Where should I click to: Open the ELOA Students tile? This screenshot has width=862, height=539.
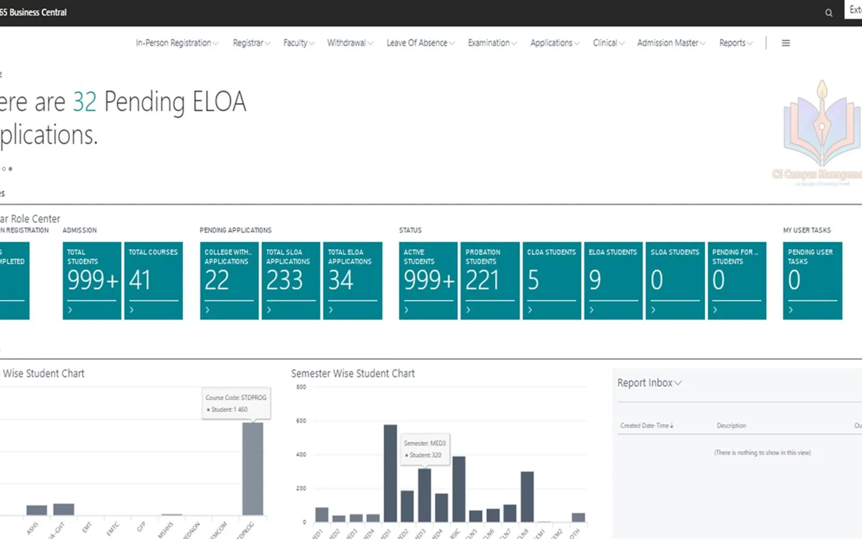point(614,280)
